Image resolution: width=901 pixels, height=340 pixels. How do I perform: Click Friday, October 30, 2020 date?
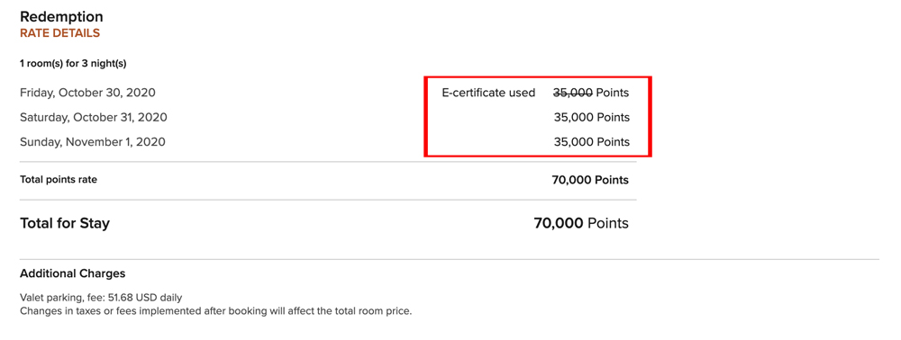pos(87,93)
